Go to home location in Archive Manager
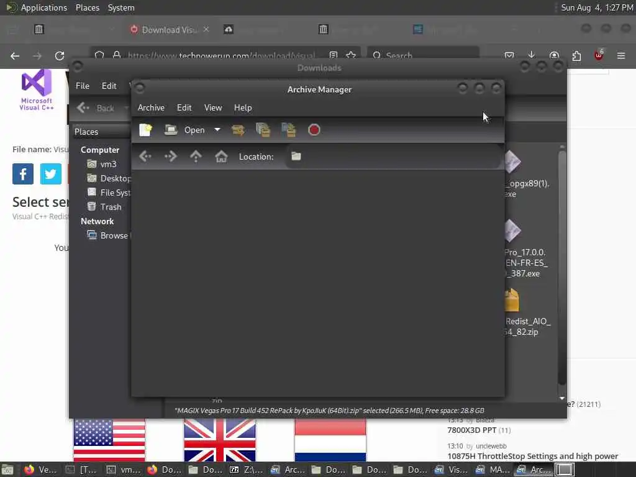The height and width of the screenshot is (477, 636). pyautogui.click(x=221, y=156)
